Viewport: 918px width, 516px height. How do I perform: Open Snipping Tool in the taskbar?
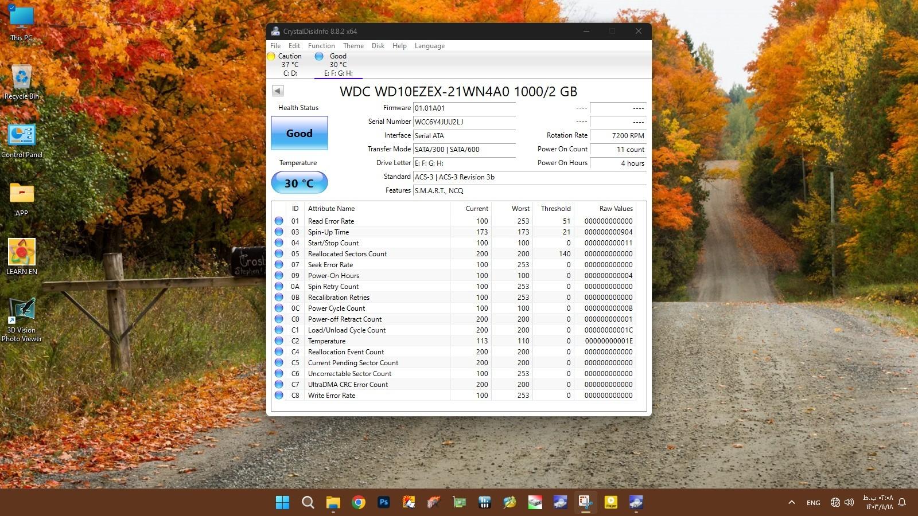click(x=585, y=503)
